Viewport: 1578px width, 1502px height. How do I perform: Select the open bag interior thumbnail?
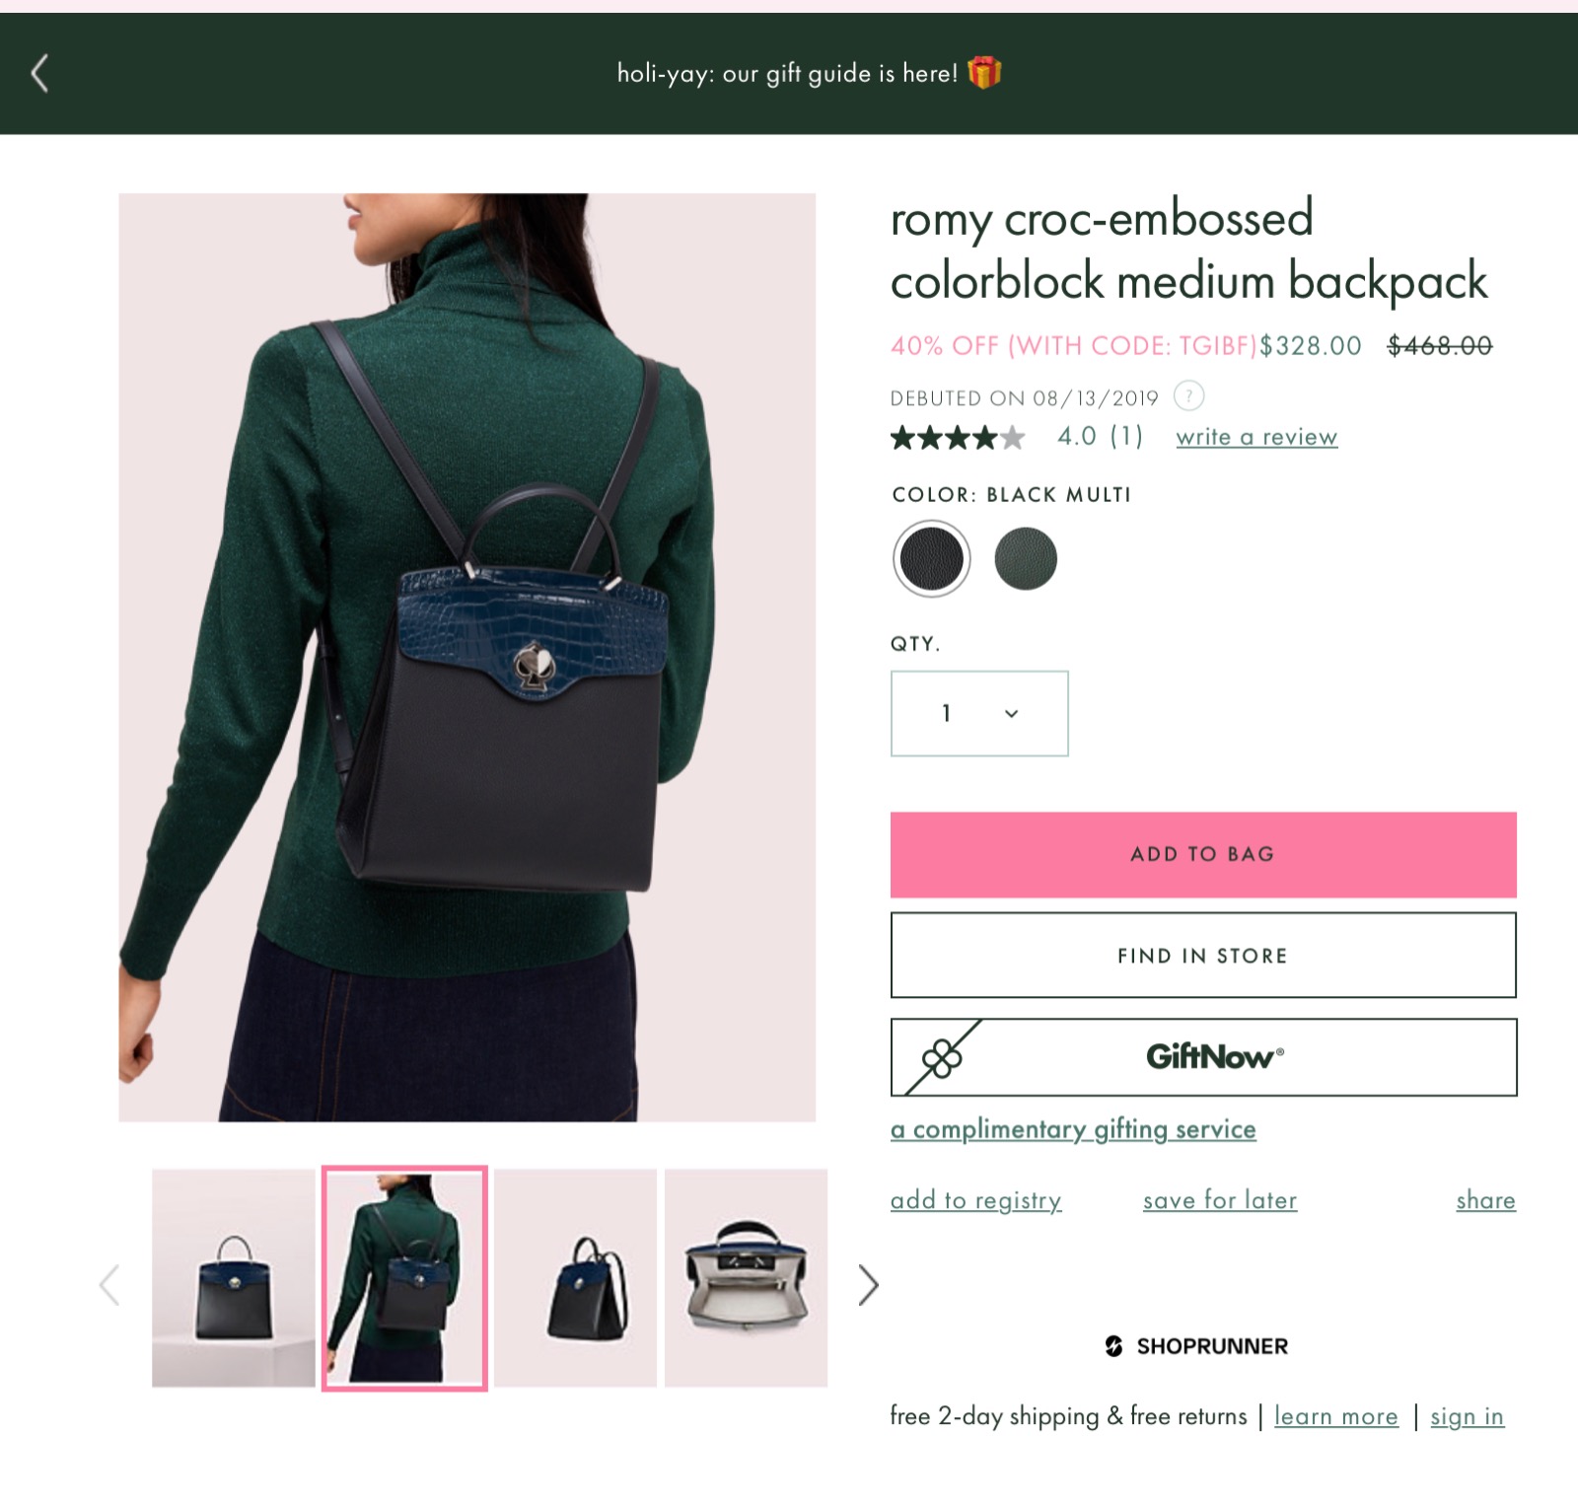pyautogui.click(x=746, y=1278)
